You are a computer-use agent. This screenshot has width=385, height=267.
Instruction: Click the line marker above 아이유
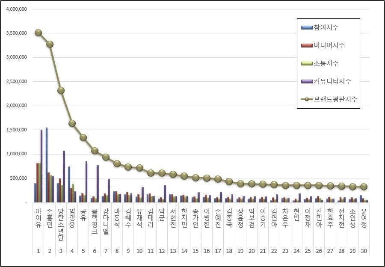(x=38, y=33)
